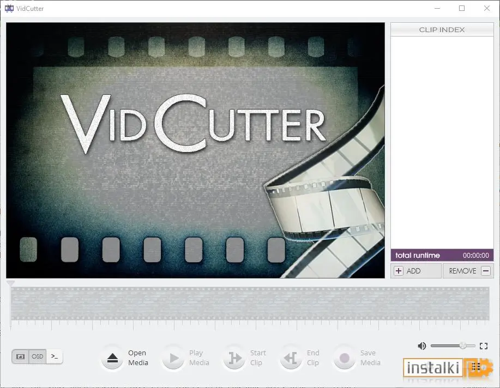Adjust the volume slider handle
The height and width of the screenshot is (388, 500).
tap(463, 345)
